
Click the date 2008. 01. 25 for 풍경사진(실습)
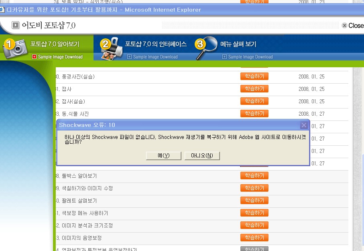pos(311,76)
